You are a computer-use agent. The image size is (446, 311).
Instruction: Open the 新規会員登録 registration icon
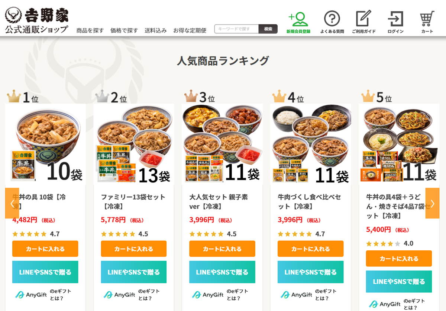(298, 22)
